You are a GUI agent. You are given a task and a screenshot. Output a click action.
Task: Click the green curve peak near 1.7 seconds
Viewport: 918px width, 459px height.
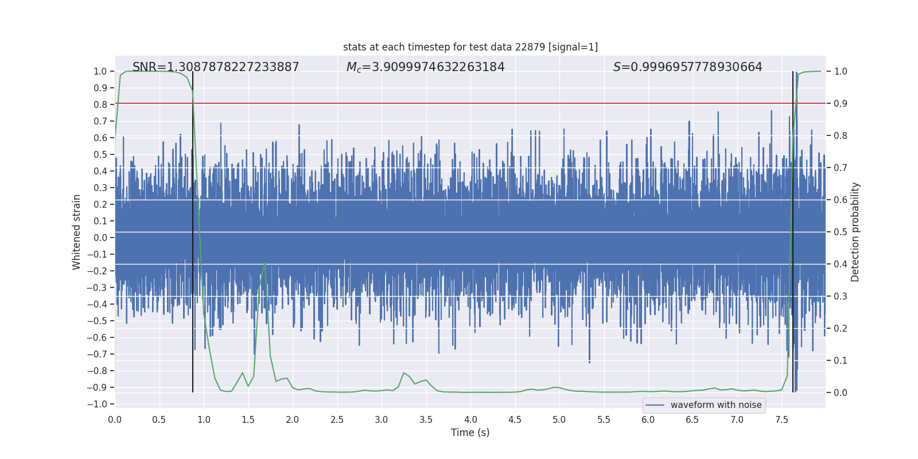264,263
